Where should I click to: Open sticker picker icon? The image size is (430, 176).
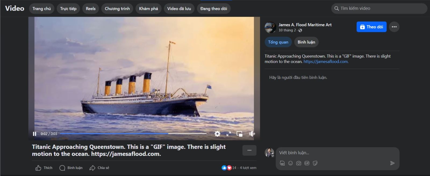(315, 163)
